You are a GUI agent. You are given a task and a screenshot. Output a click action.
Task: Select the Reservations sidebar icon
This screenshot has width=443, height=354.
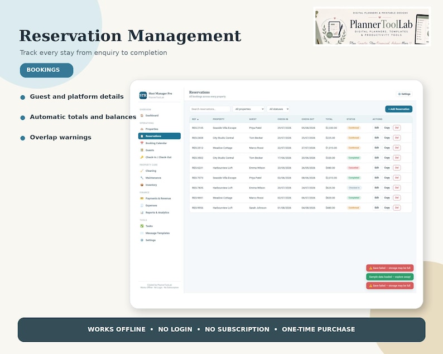click(x=142, y=136)
